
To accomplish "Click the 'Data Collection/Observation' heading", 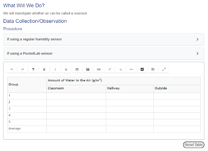I will [x=35, y=21].
